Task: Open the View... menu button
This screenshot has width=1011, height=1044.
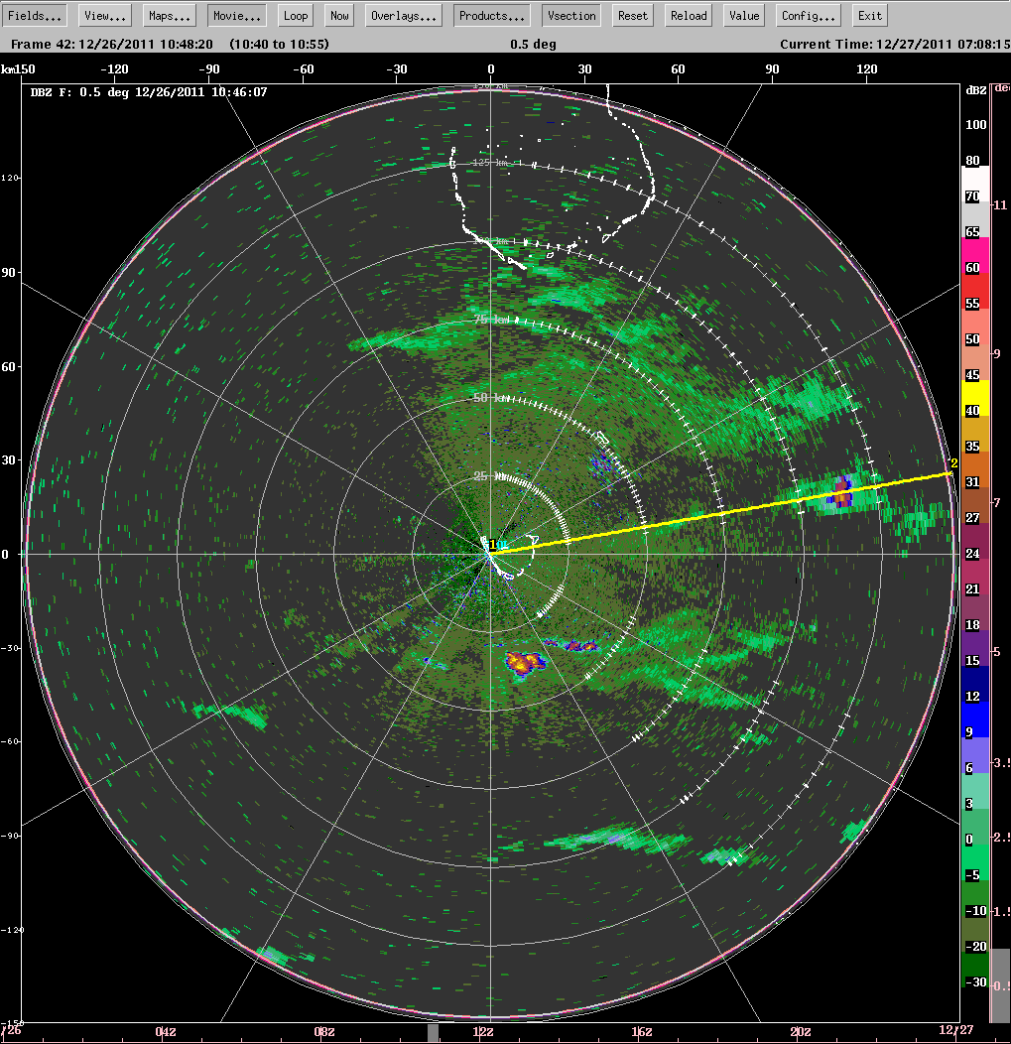Action: (x=105, y=15)
